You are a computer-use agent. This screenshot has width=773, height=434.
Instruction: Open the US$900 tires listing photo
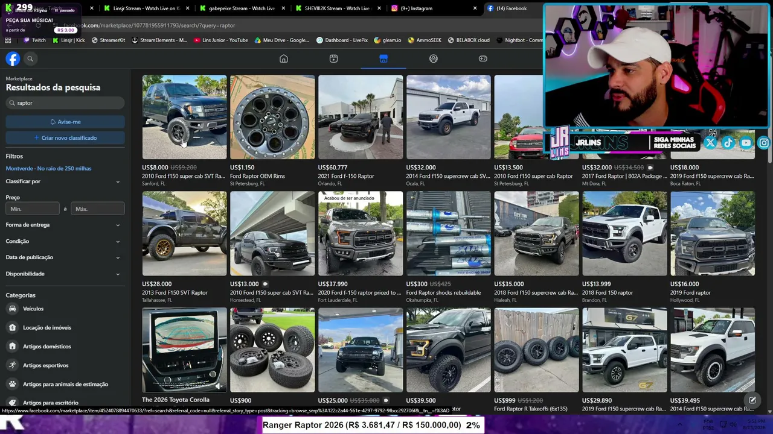click(x=272, y=350)
